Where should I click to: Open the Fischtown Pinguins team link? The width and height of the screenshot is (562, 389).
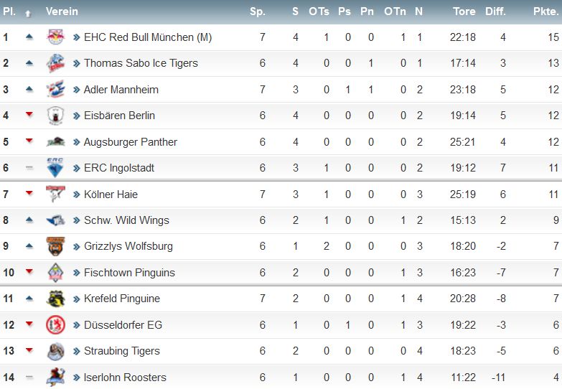coord(129,273)
